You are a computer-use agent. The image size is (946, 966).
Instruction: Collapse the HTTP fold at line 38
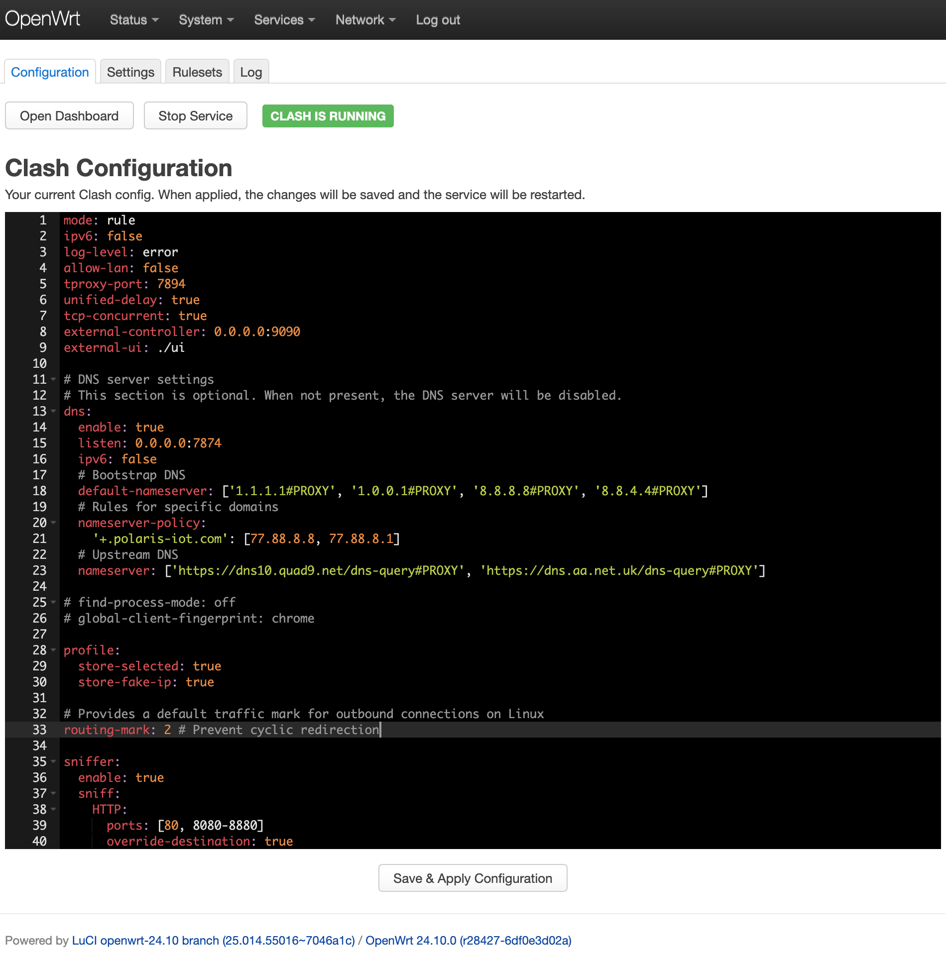coord(53,810)
